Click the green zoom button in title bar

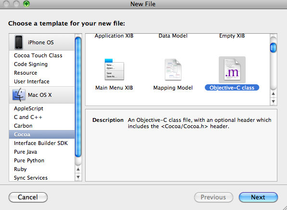pyautogui.click(x=26, y=4)
